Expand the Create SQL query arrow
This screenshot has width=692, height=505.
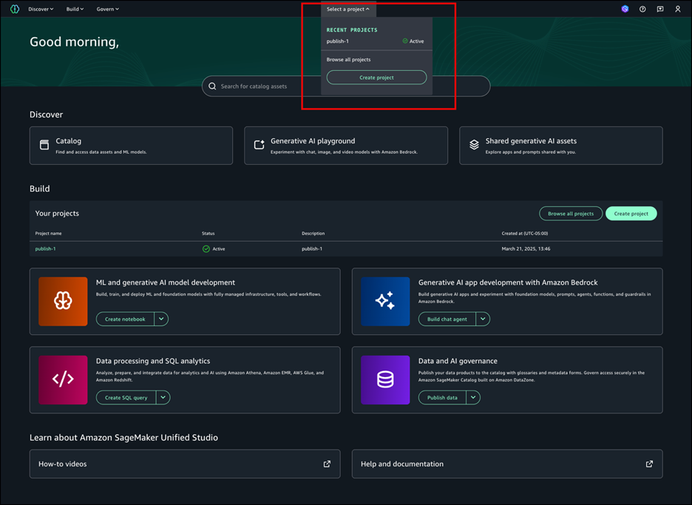coord(163,397)
